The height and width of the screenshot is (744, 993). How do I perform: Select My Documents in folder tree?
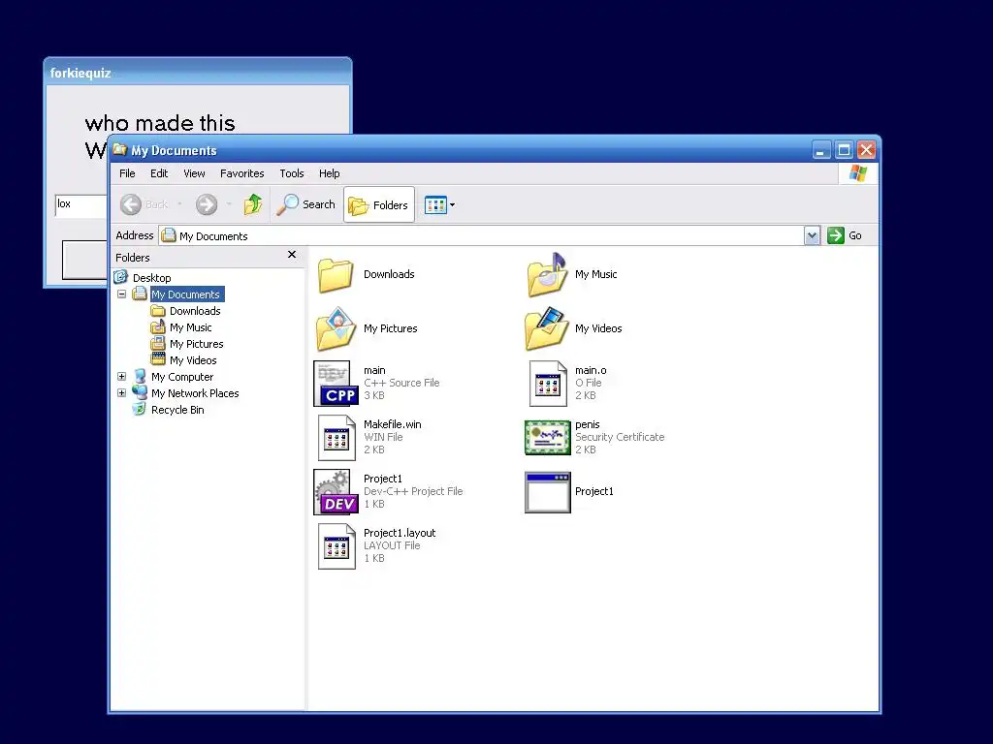coord(185,294)
